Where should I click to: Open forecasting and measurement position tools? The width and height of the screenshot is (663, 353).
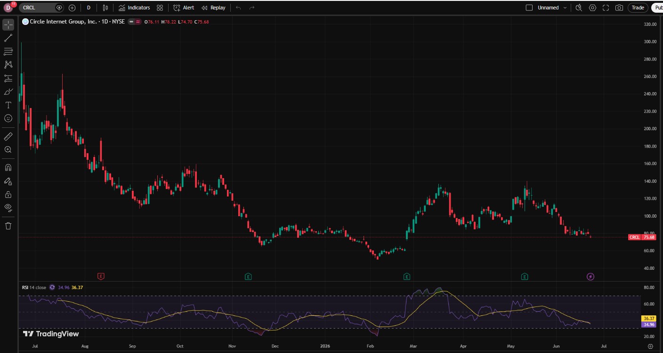pyautogui.click(x=8, y=78)
